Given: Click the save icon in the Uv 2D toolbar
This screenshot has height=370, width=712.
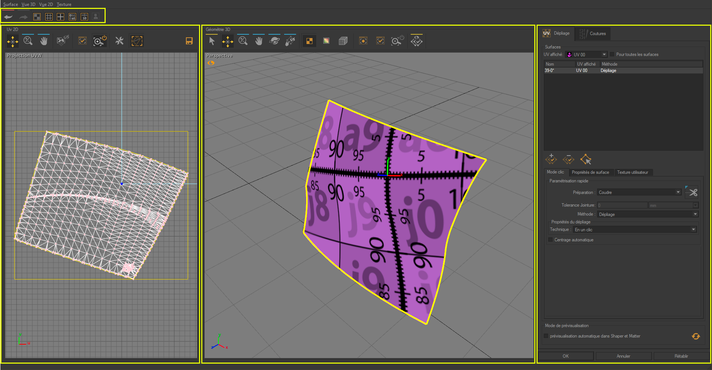Looking at the screenshot, I should [x=189, y=41].
